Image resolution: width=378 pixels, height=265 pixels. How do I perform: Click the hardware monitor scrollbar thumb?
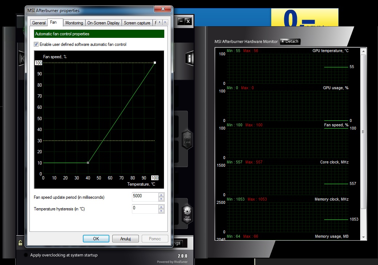pyautogui.click(x=363, y=131)
